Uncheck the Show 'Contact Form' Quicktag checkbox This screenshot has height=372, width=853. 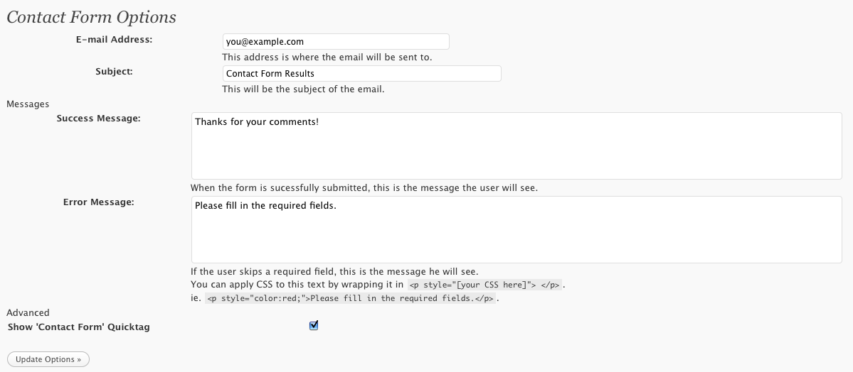point(314,326)
